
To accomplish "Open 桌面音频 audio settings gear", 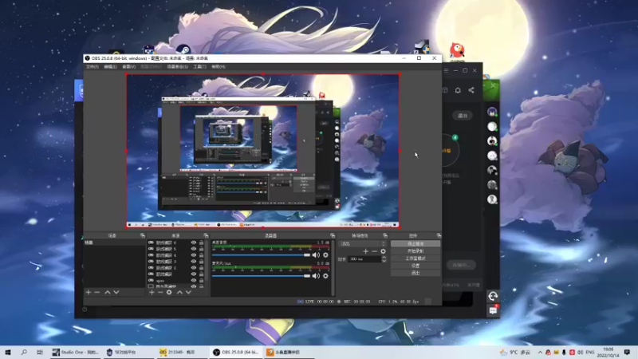I will point(325,254).
